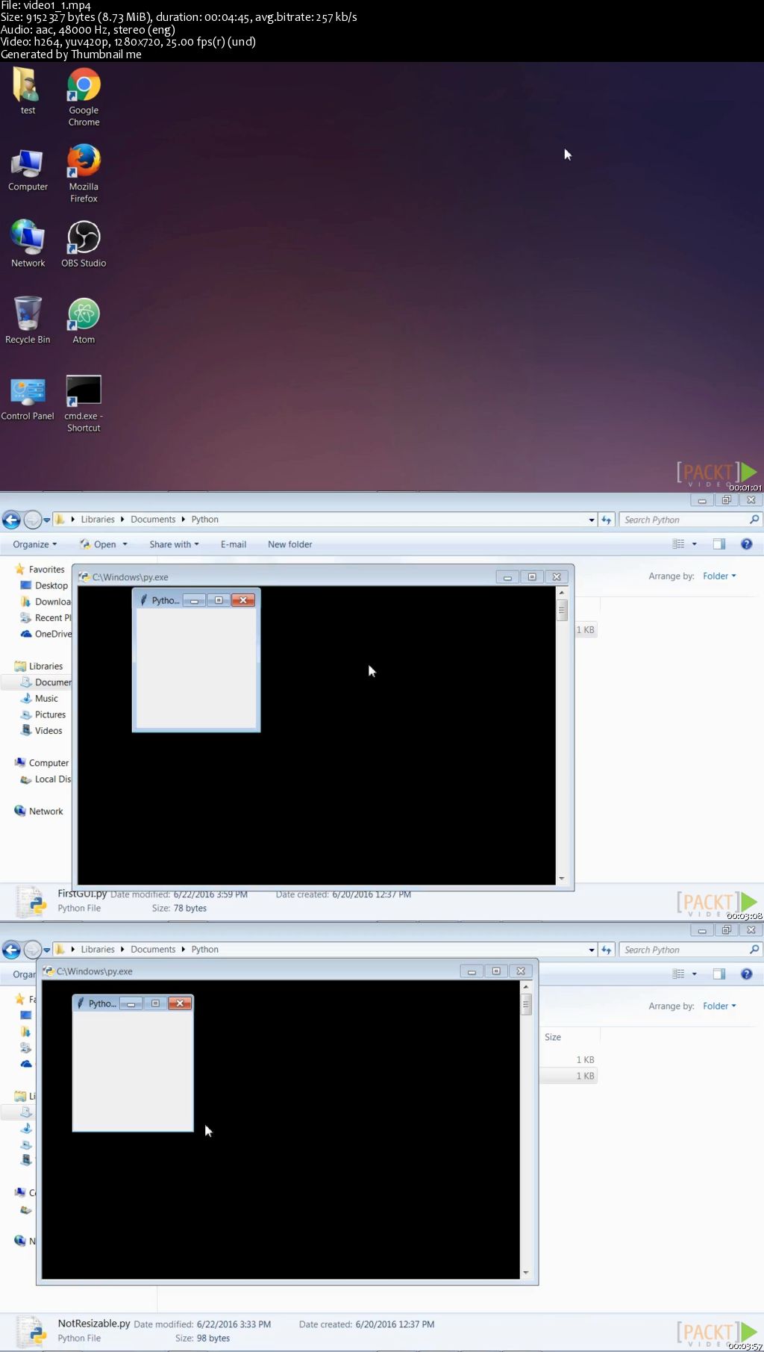Expand view options arrow in bottom frame

694,974
